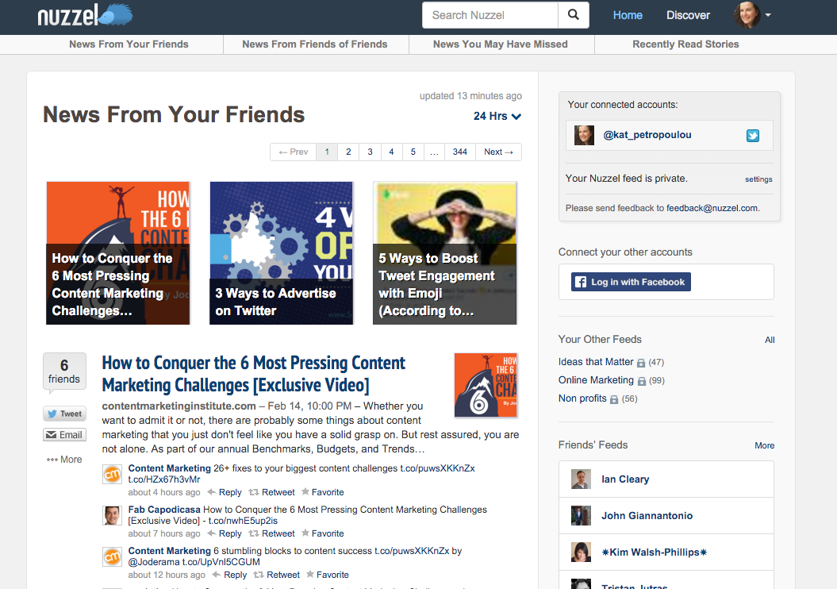Favorite the tweet from 4 hours ago
This screenshot has width=837, height=589.
click(x=322, y=492)
